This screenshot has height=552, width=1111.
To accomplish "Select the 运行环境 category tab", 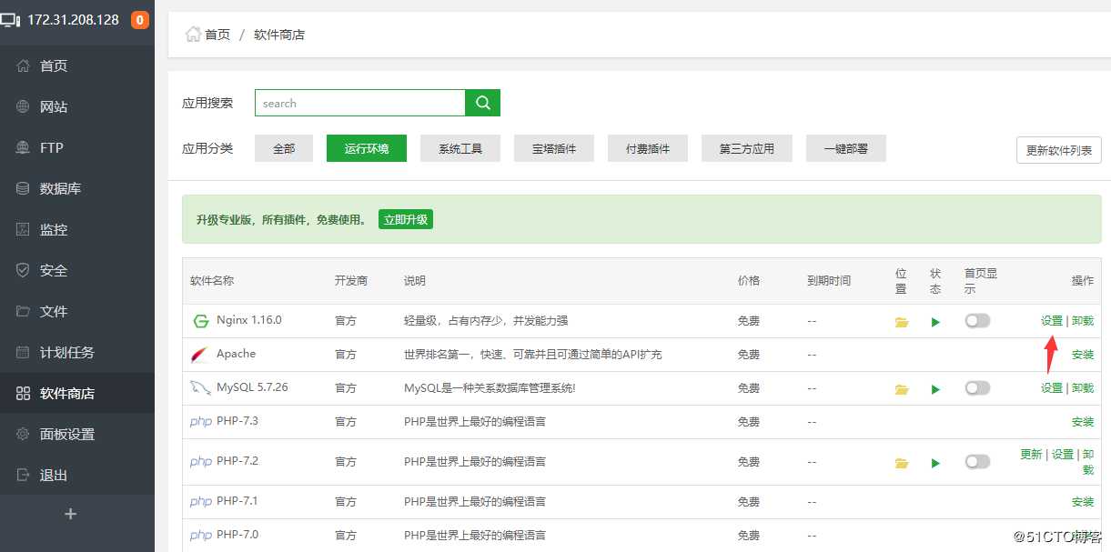I will pos(367,148).
